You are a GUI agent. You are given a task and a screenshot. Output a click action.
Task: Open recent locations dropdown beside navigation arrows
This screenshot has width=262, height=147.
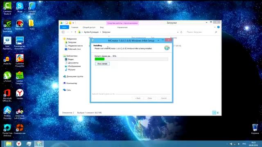click(72, 32)
